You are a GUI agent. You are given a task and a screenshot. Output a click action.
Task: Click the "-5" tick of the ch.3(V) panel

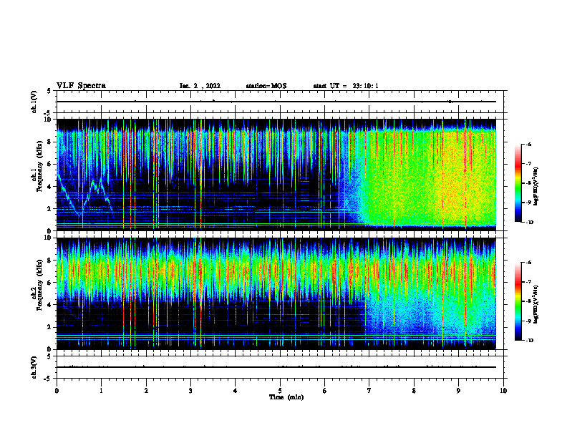[48, 379]
